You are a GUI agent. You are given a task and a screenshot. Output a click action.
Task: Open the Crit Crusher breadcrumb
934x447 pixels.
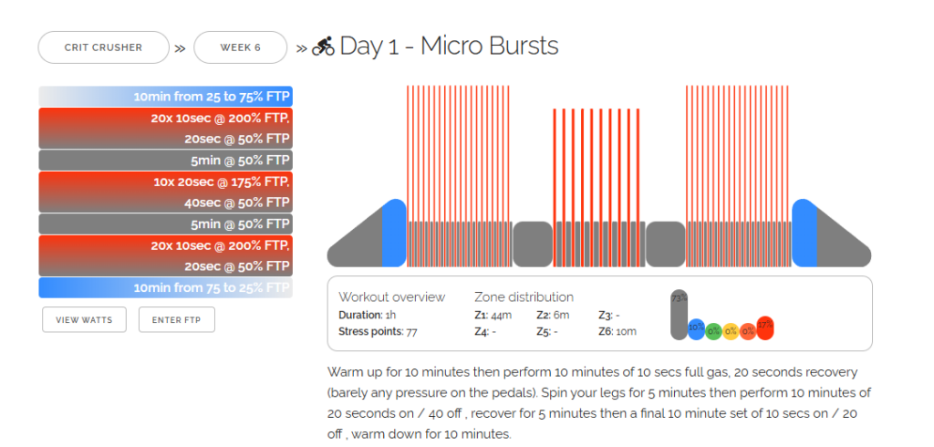tap(104, 47)
